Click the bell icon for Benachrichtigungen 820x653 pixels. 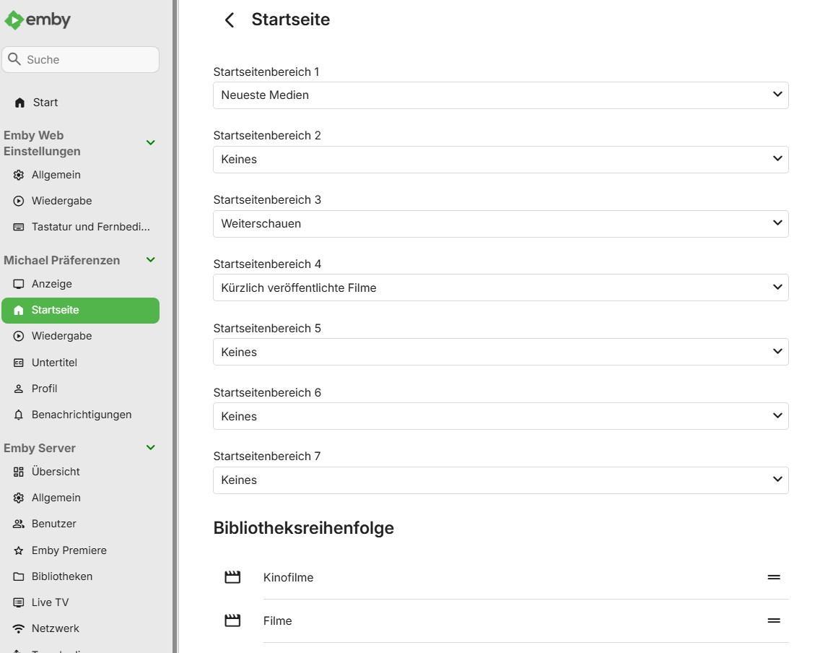click(19, 415)
